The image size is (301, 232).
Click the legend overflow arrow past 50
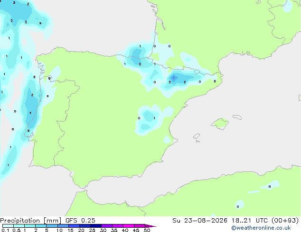[150, 226]
